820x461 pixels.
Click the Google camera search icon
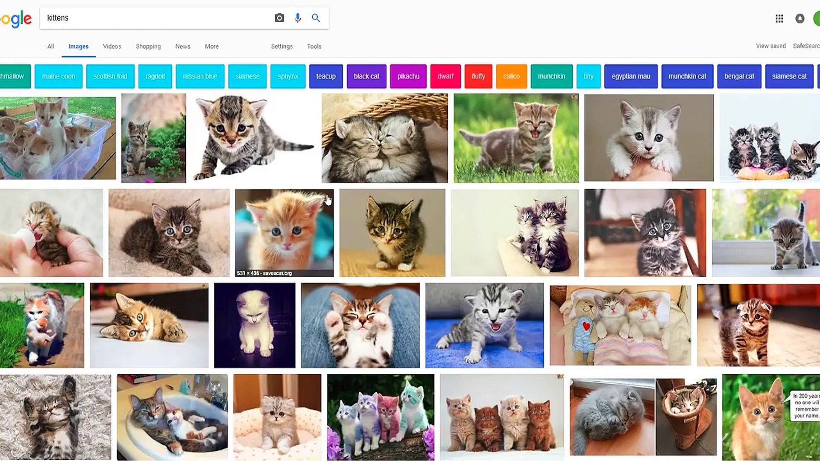(x=279, y=18)
